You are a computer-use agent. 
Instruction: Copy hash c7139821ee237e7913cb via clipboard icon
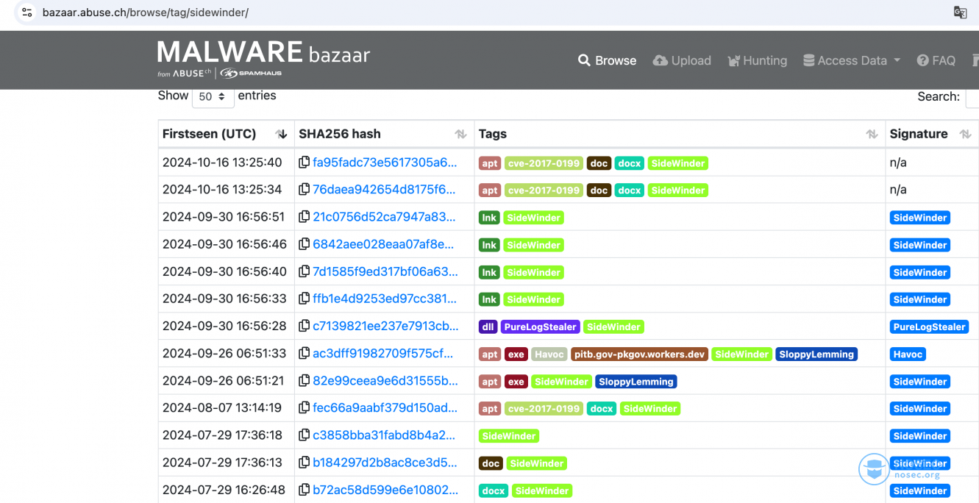point(304,326)
